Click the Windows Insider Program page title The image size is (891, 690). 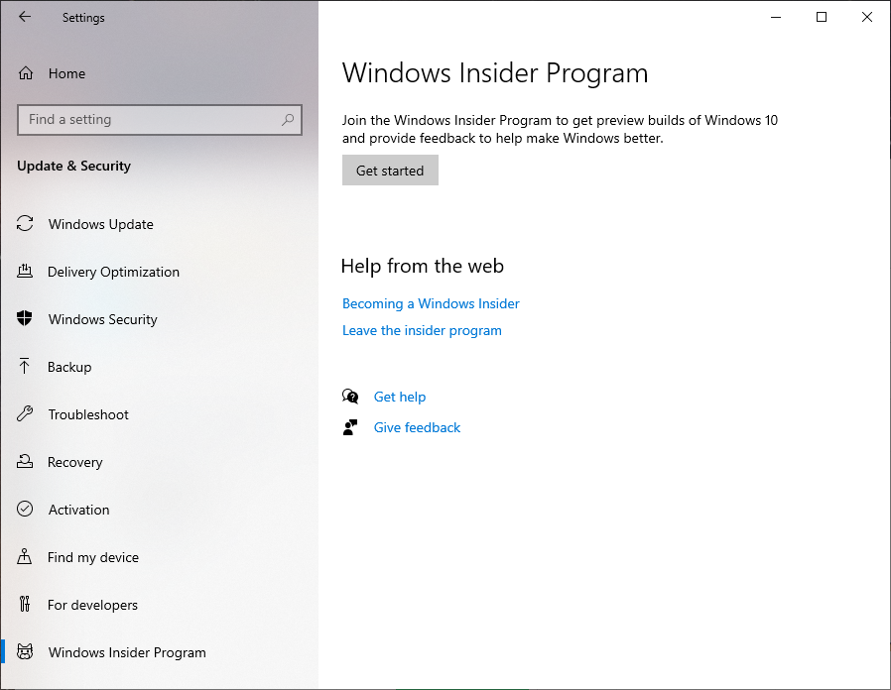coord(495,73)
